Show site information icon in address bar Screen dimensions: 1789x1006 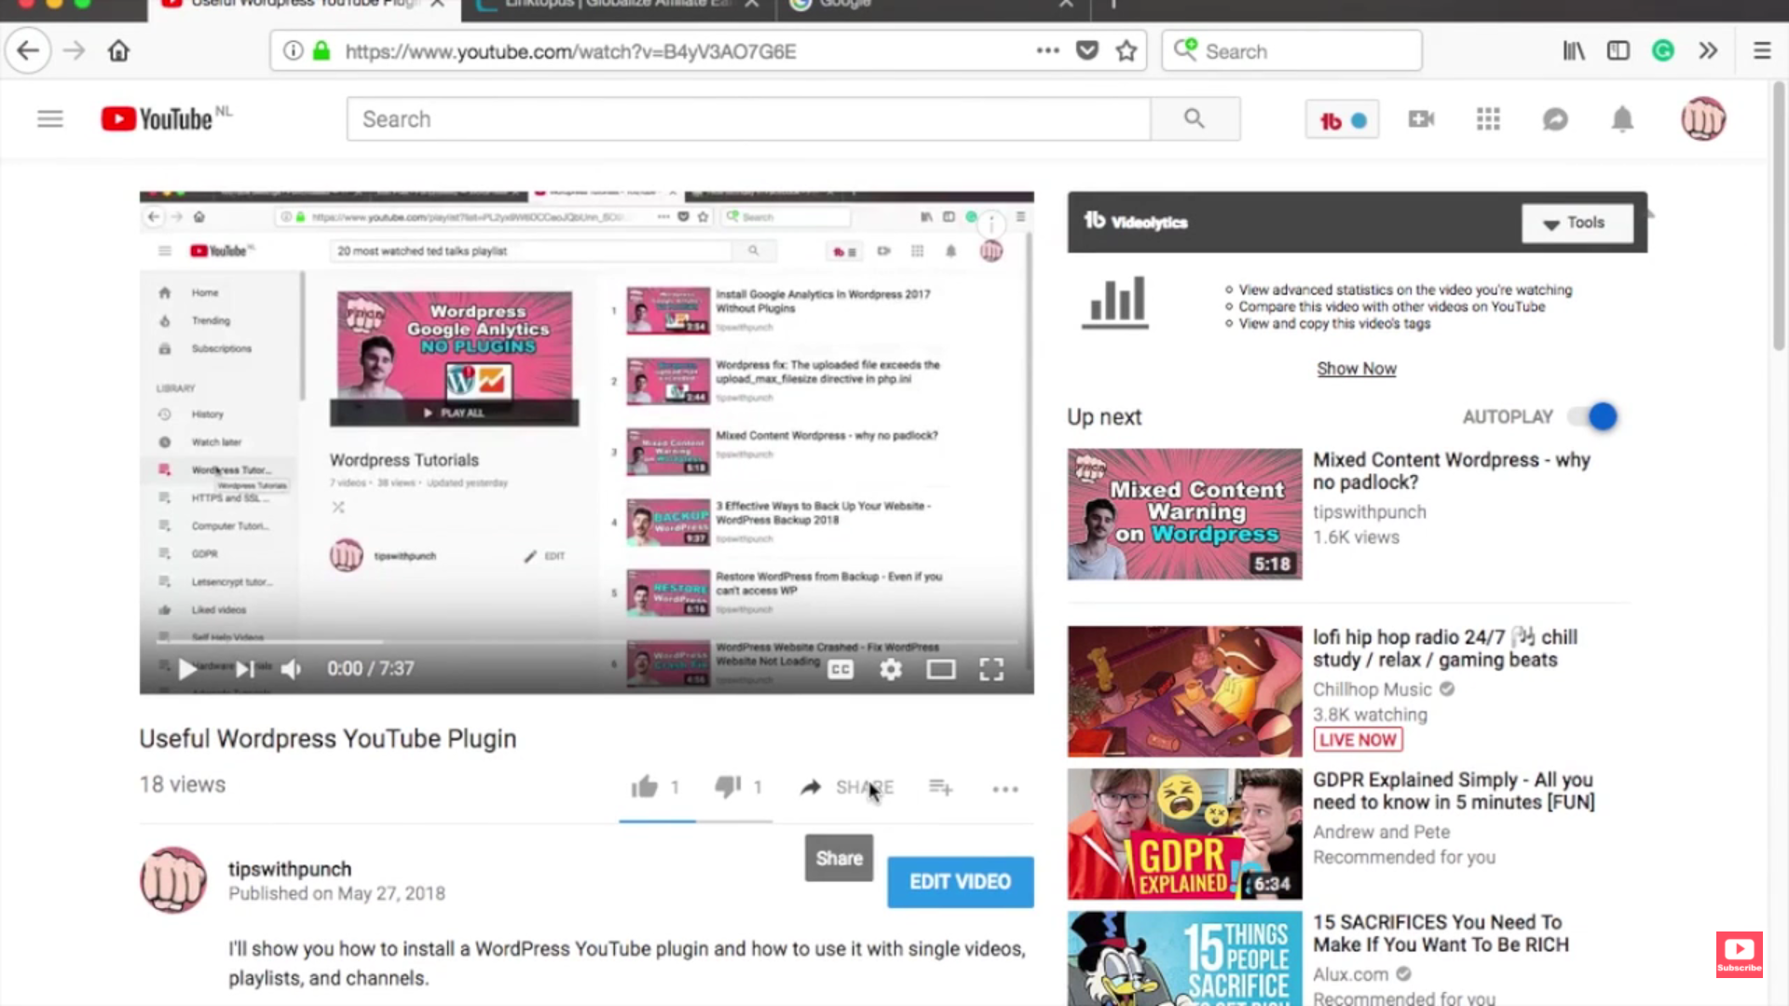[x=293, y=50]
